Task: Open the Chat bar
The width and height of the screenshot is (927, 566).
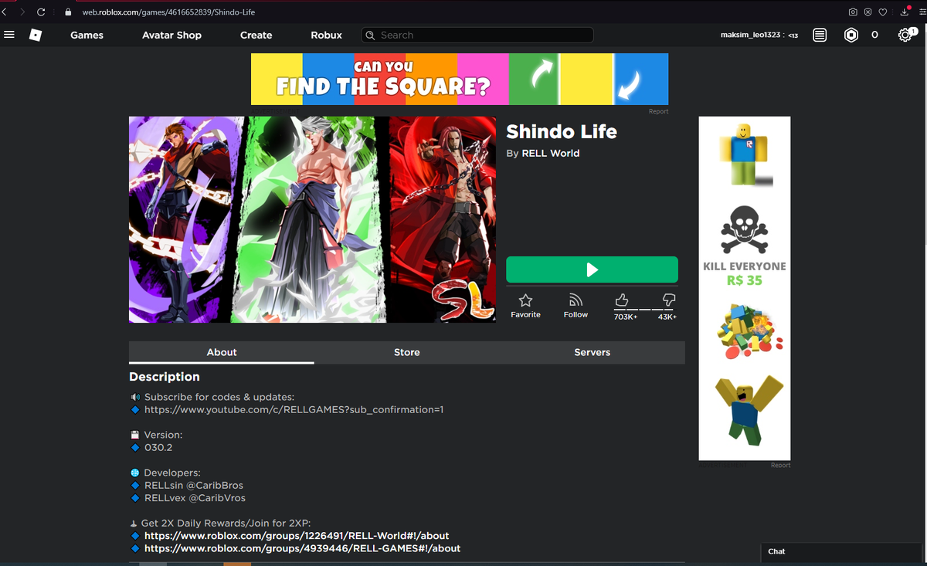Action: tap(841, 551)
